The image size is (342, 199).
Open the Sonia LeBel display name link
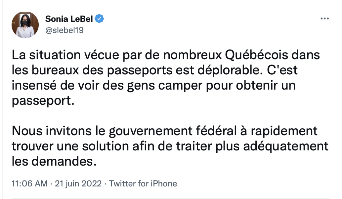(x=69, y=19)
